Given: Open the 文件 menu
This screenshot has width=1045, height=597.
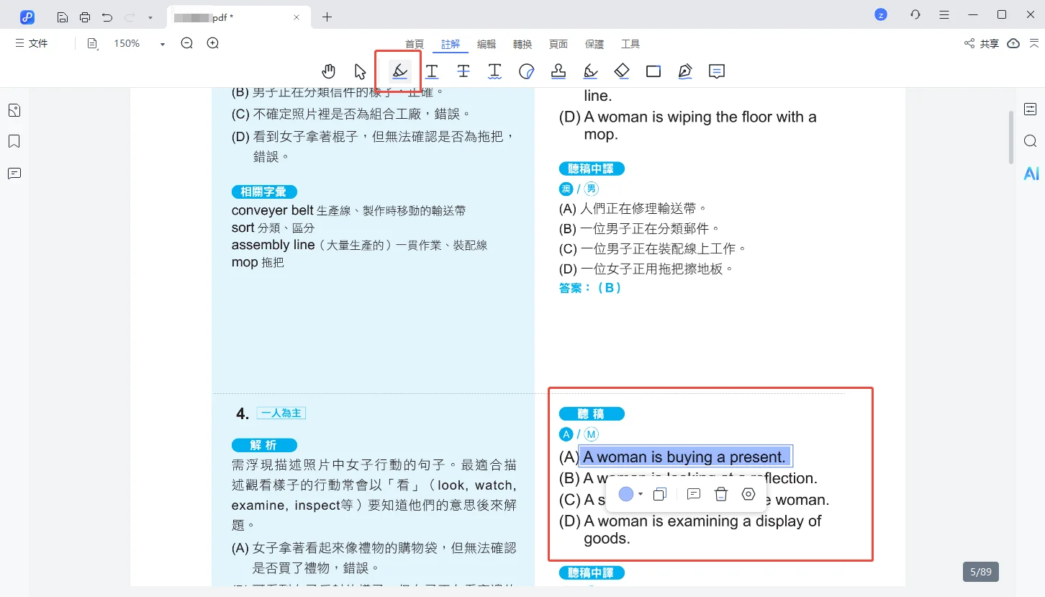Looking at the screenshot, I should pyautogui.click(x=31, y=44).
